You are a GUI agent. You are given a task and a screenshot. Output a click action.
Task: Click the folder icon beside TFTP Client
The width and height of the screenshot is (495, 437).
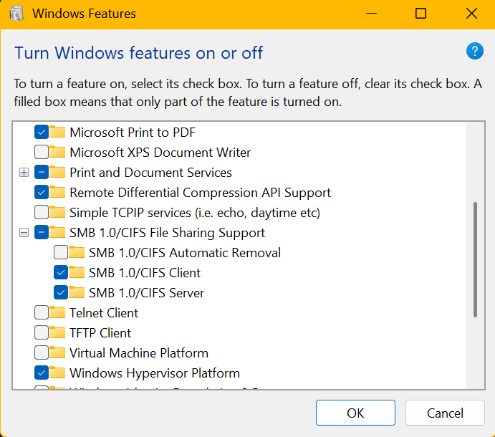point(57,332)
